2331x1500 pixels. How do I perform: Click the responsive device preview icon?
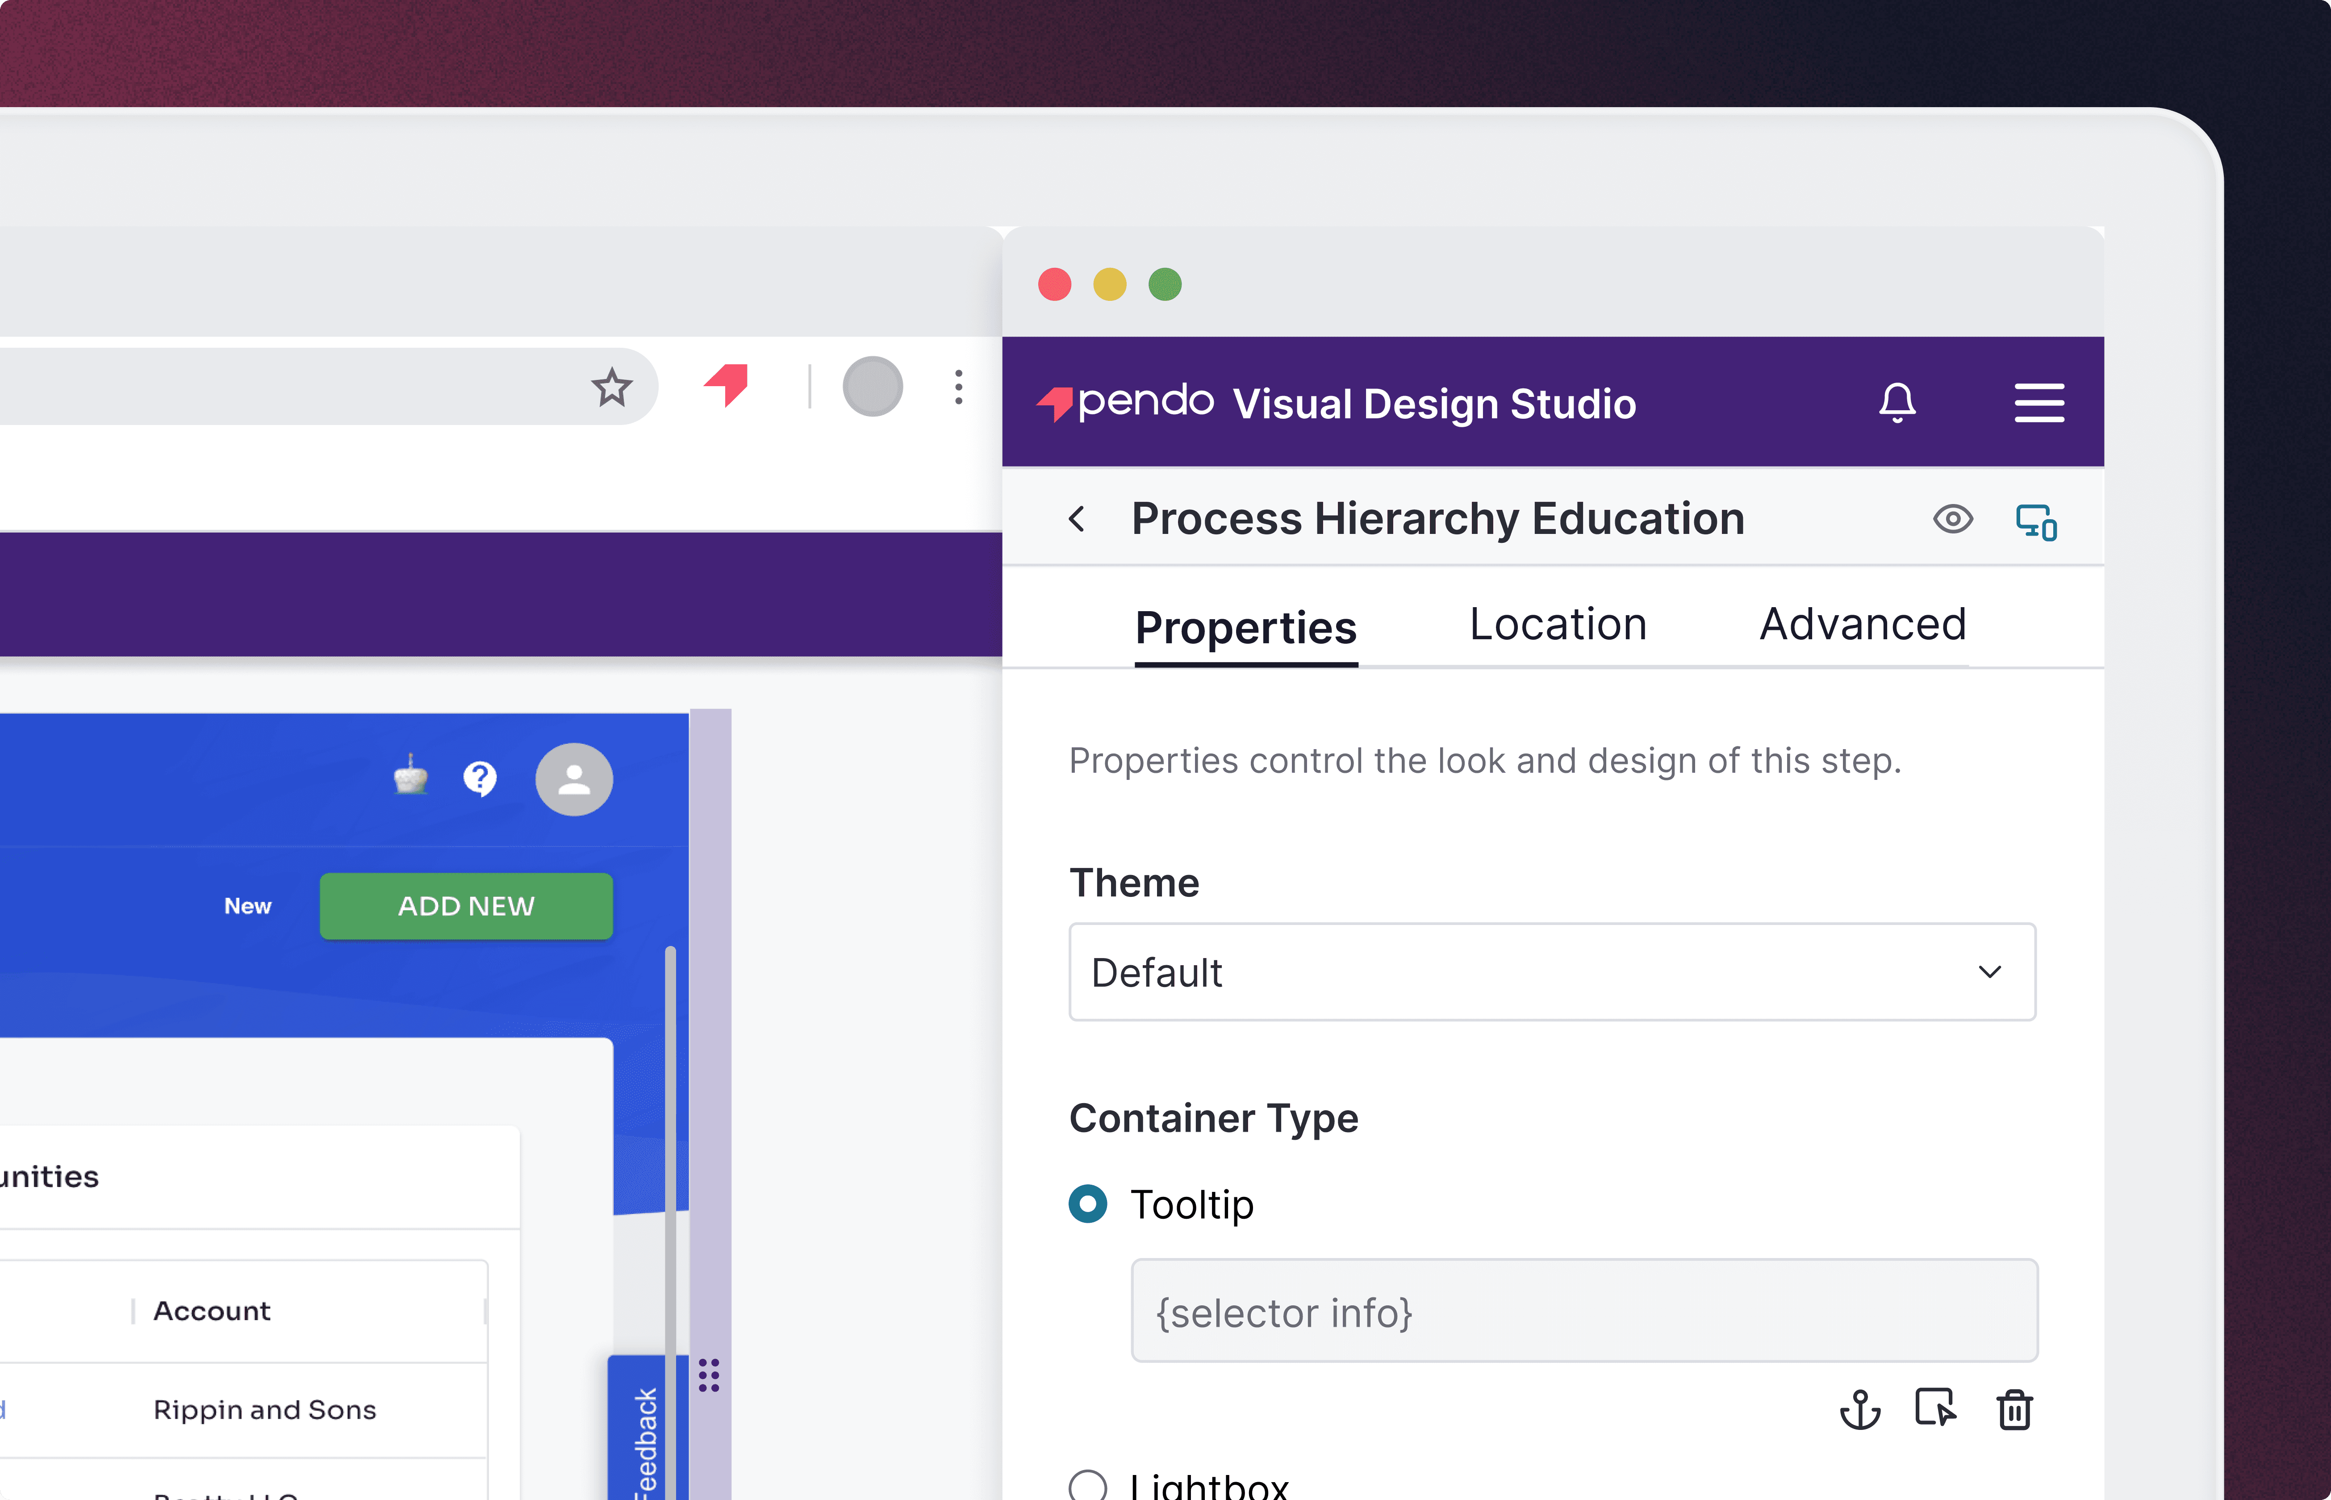pyautogui.click(x=2036, y=521)
